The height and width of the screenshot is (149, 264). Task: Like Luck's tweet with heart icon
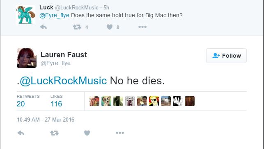pyautogui.click(x=110, y=27)
